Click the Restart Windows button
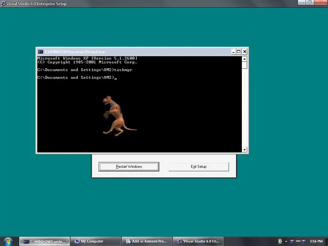The image size is (328, 246). [129, 167]
